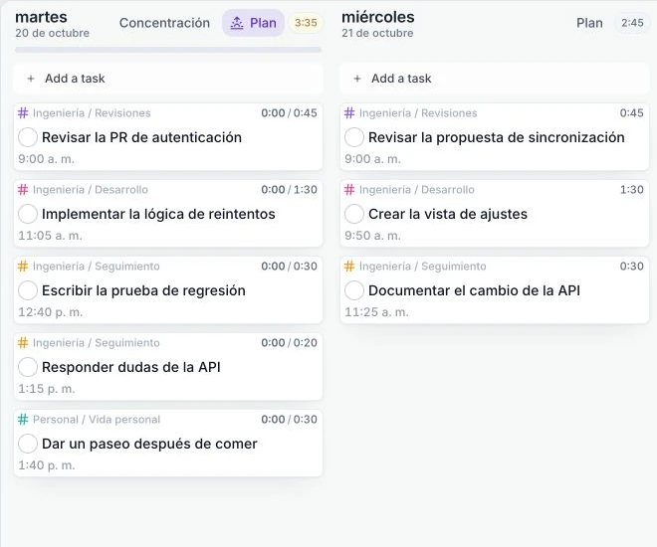Open the task title Revisar la propuesta de sincronización
This screenshot has width=657, height=547.
[x=497, y=137]
